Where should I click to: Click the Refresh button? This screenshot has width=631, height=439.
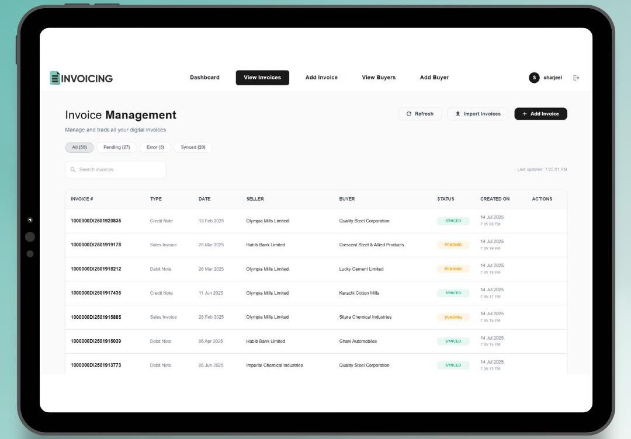(x=419, y=114)
